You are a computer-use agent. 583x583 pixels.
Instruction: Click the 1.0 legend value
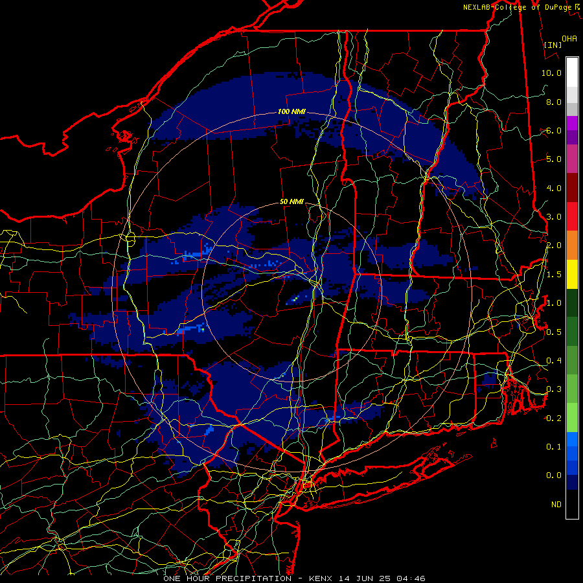554,303
